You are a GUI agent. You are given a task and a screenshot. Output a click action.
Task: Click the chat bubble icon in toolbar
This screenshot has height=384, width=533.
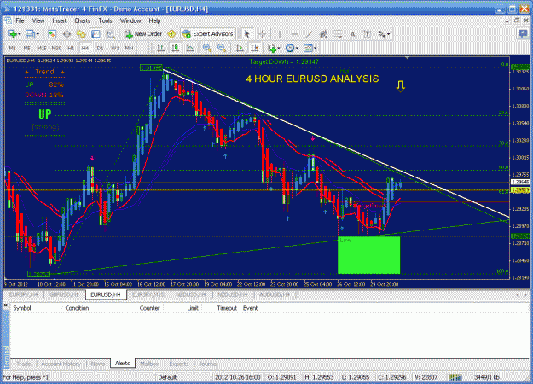(x=523, y=33)
